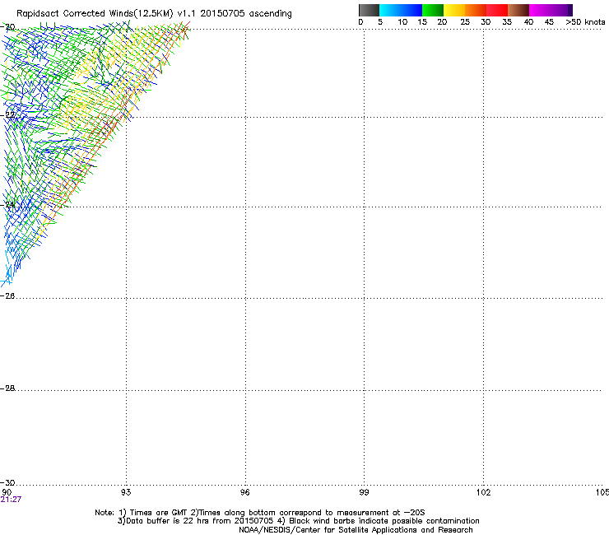The width and height of the screenshot is (609, 535).
Task: Click the red 30-35 knots legend segment
Action: [497, 10]
